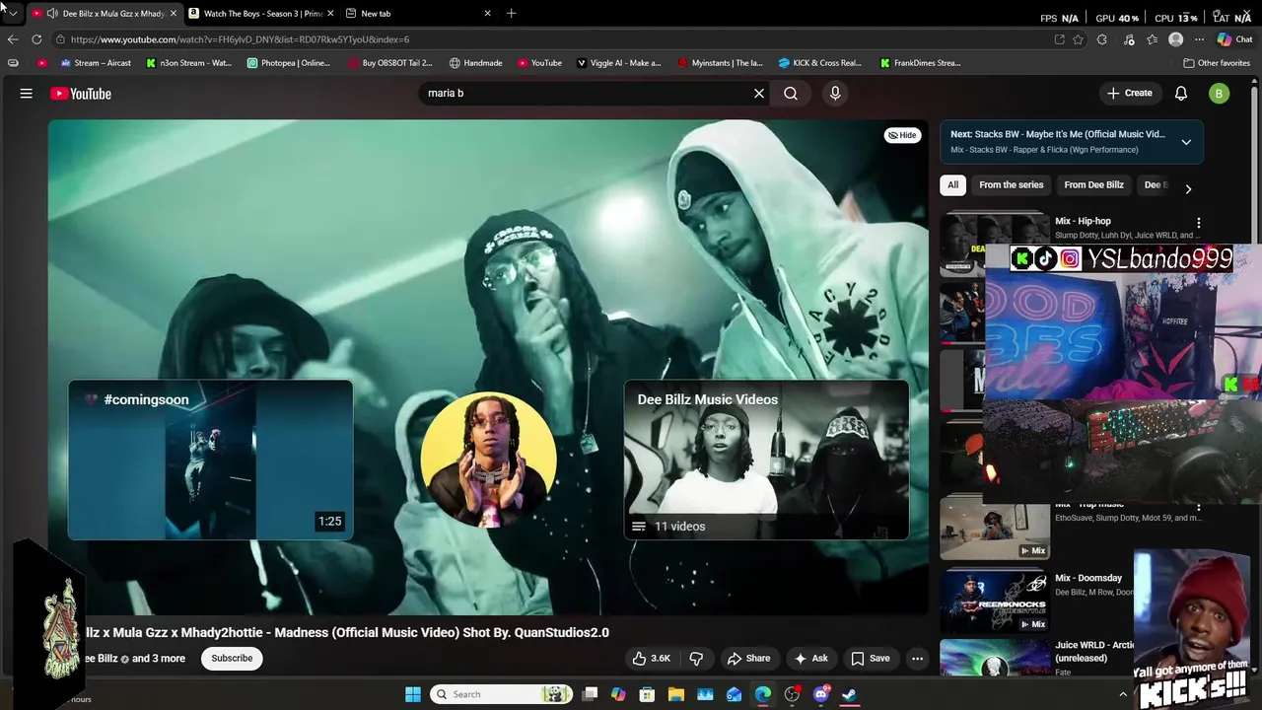1262x710 pixels.
Task: Open the Mix - Doomsday thumbnail
Action: click(995, 600)
